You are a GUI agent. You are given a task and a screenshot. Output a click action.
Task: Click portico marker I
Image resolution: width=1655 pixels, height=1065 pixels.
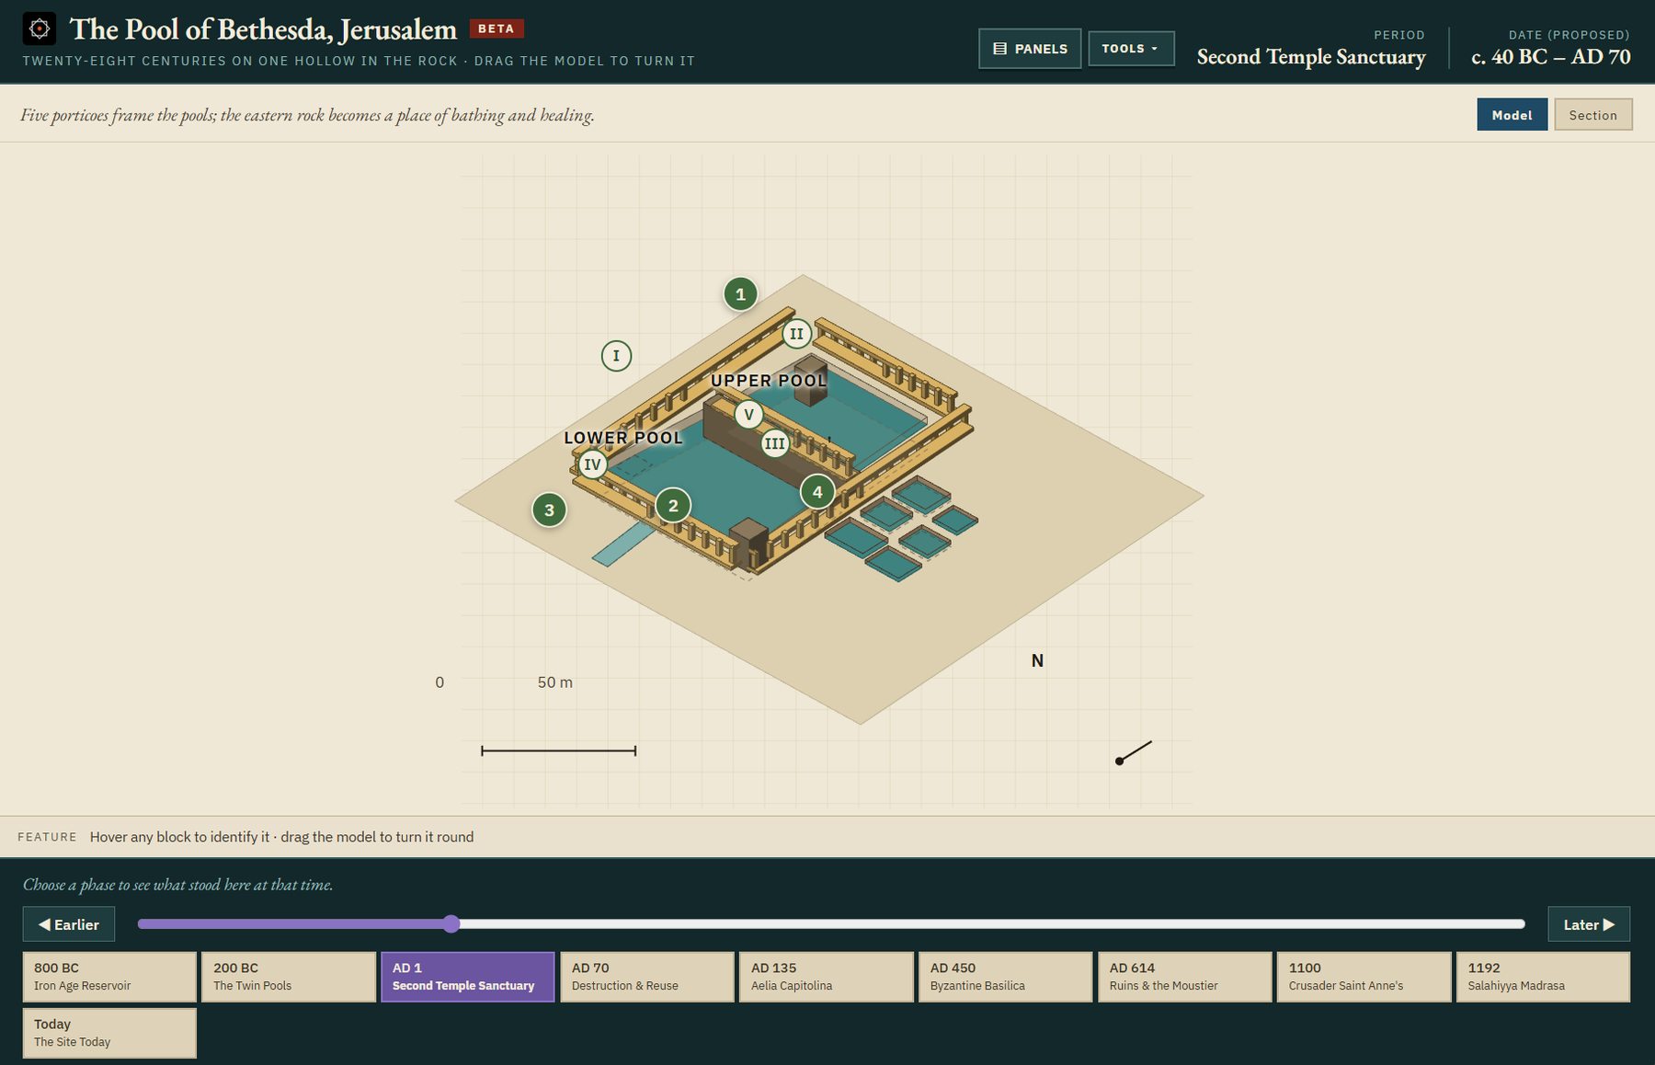(x=616, y=355)
